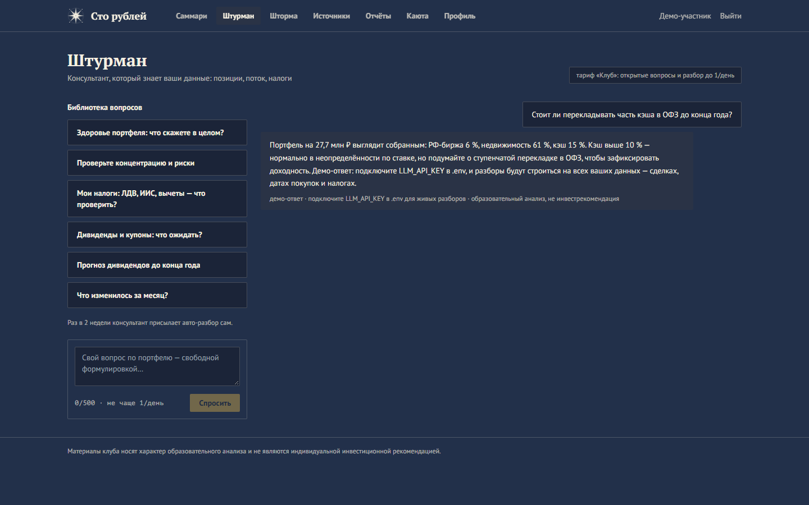
Task: Log out via Выйти
Action: pos(730,16)
